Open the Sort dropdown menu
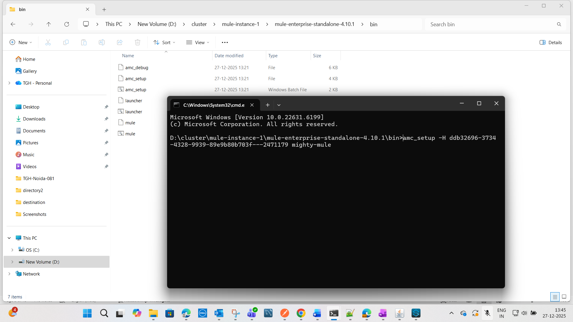 pyautogui.click(x=164, y=42)
